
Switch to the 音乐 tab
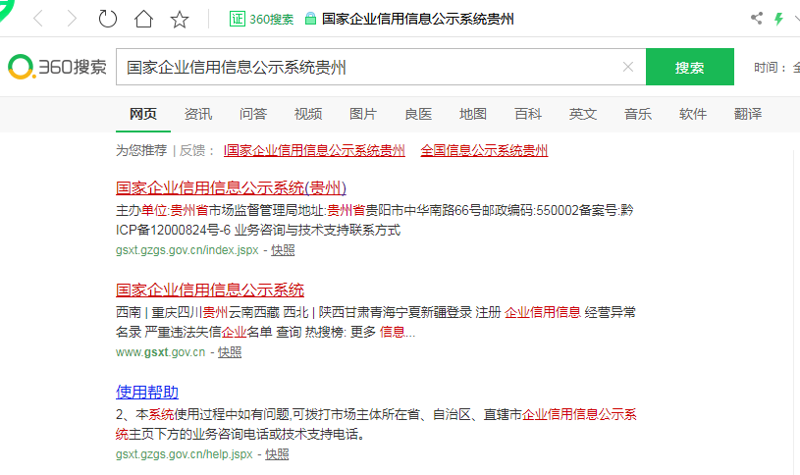(638, 114)
